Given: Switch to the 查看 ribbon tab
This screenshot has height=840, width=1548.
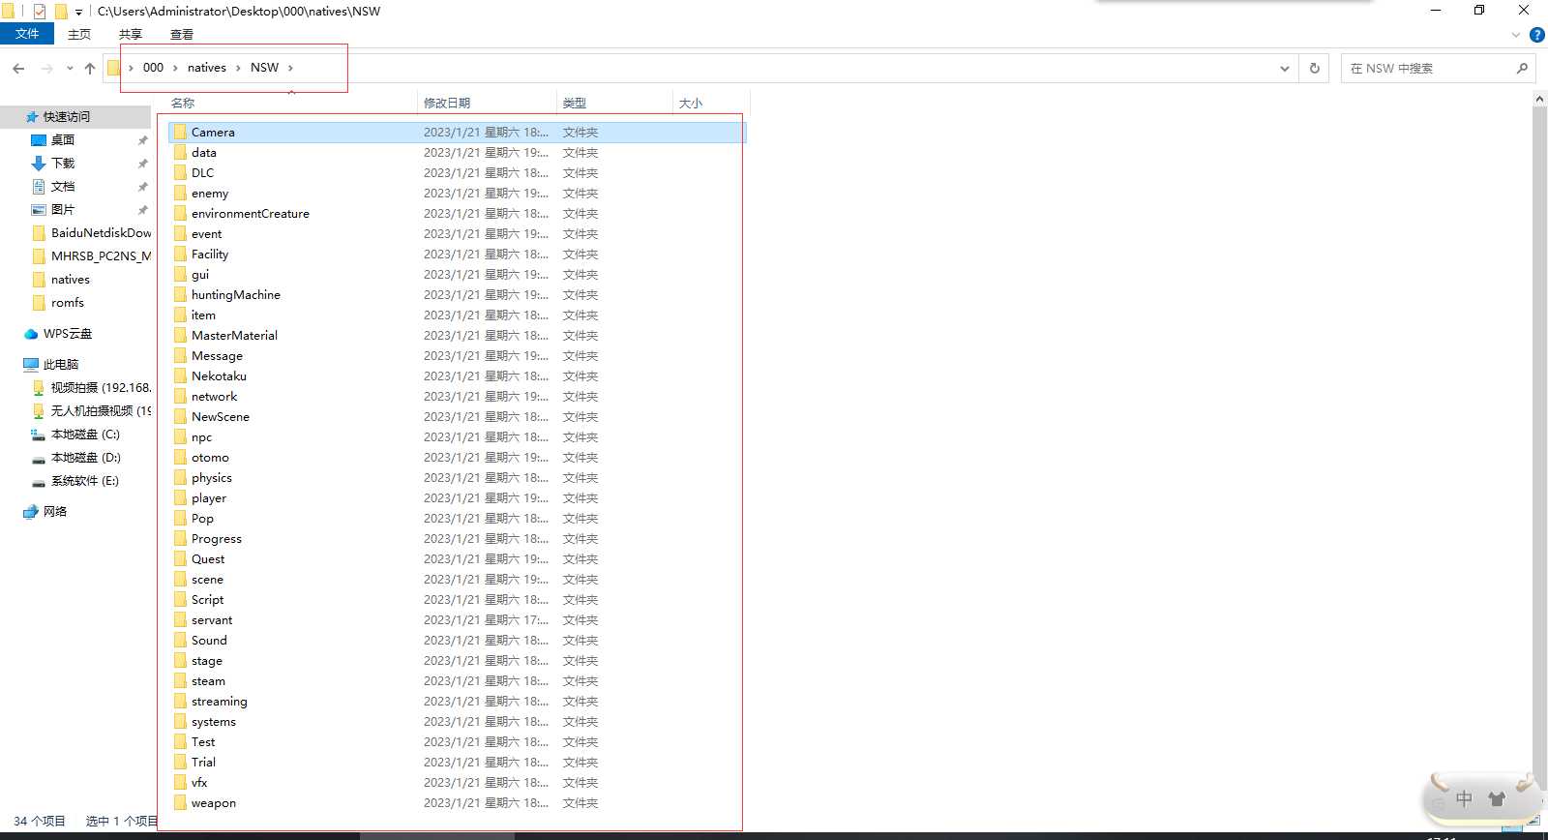Looking at the screenshot, I should click(x=181, y=34).
